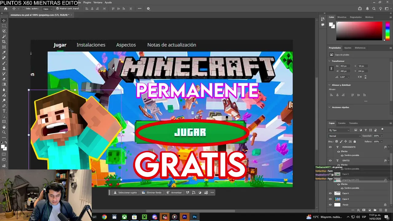
Task: Select the Frame tool
Action: tap(4, 47)
